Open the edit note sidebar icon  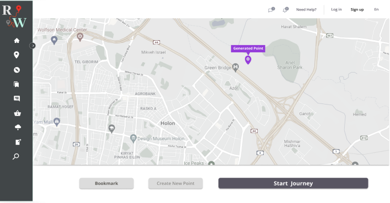pos(18,142)
